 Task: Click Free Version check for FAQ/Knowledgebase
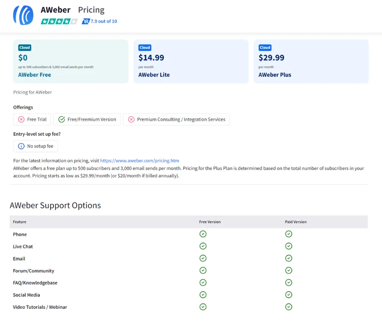coord(203,283)
